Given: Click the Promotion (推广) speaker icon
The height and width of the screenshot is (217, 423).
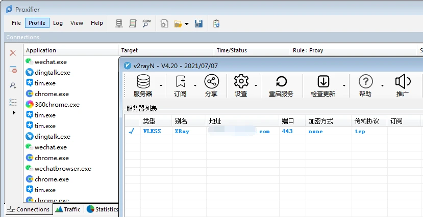Looking at the screenshot, I should [x=403, y=81].
